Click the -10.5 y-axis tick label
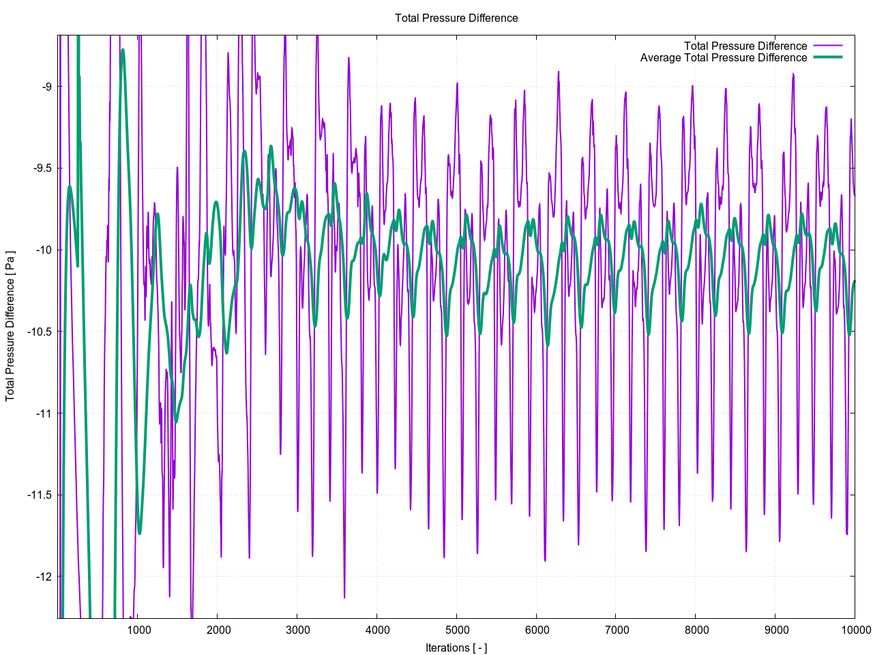This screenshot has width=873, height=655. click(40, 332)
